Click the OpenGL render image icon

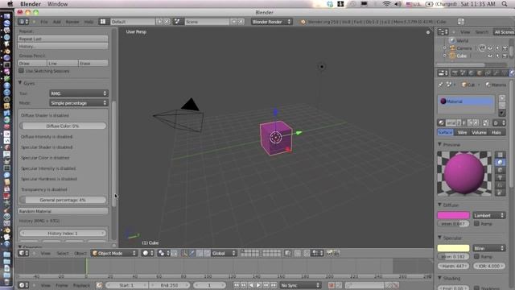pos(329,253)
